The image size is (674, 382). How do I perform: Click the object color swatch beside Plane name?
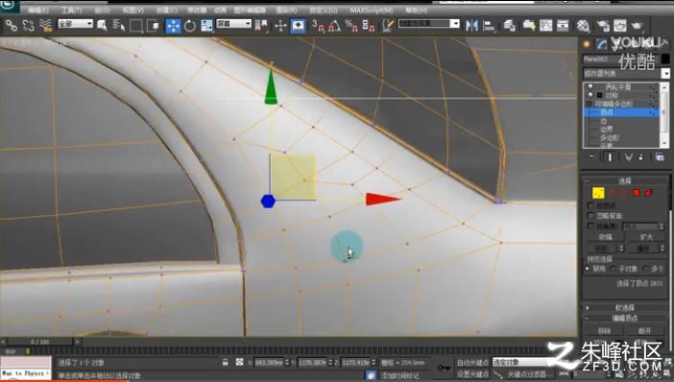(665, 59)
